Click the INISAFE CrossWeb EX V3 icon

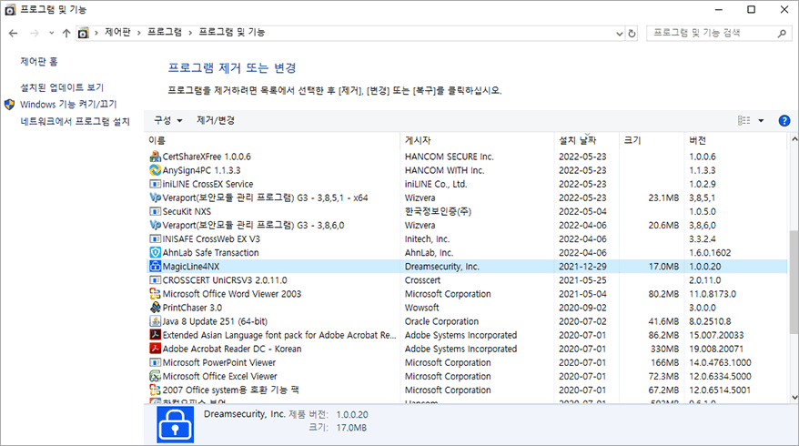pos(155,239)
